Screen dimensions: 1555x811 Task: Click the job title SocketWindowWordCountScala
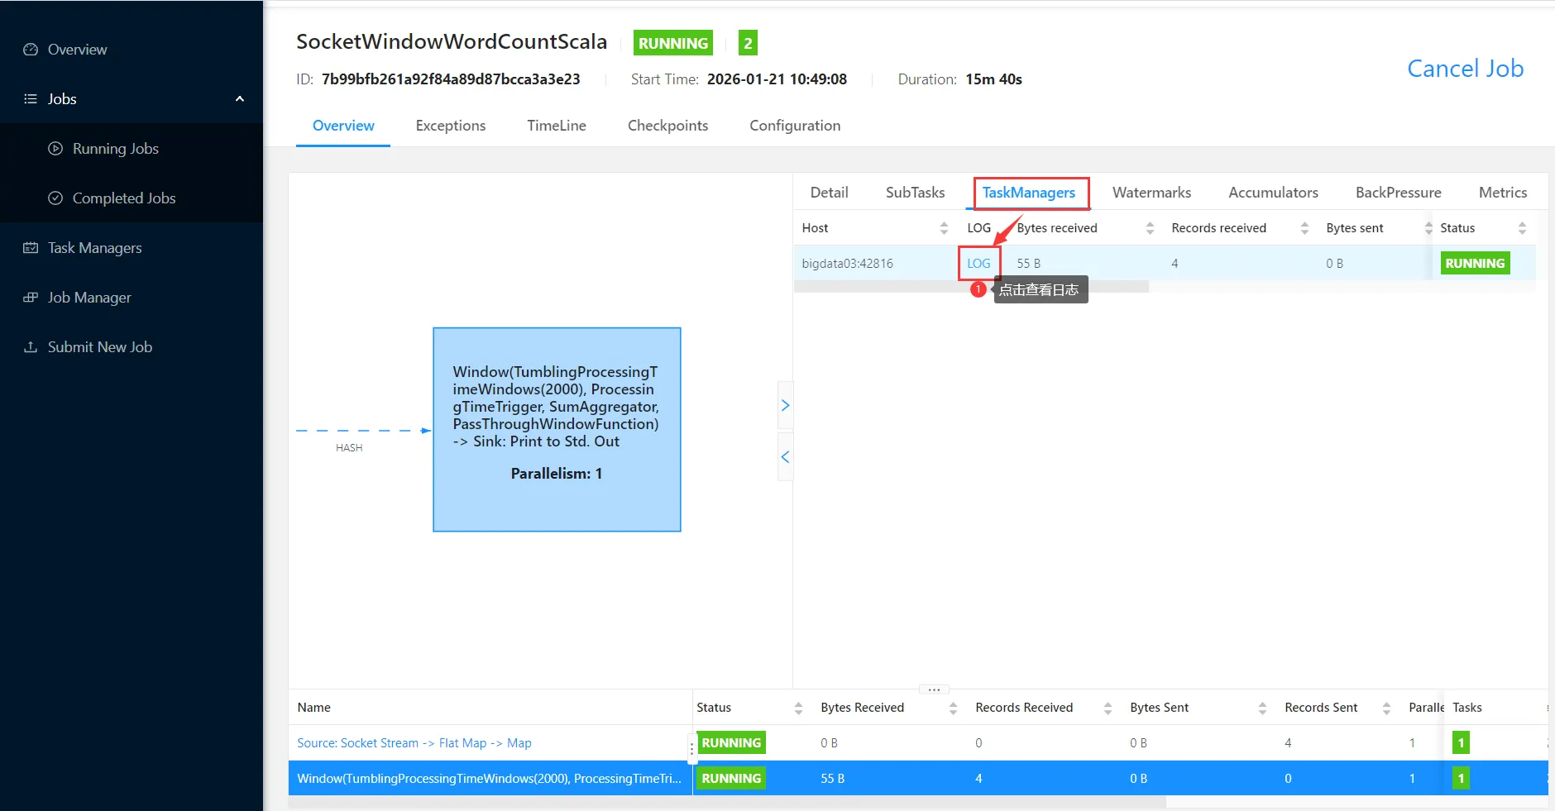pyautogui.click(x=452, y=42)
